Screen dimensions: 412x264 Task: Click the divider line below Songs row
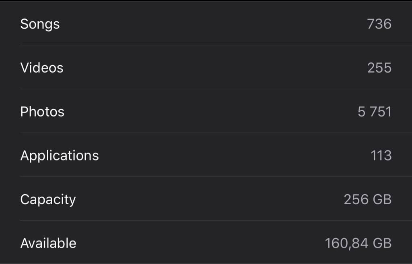coord(216,45)
